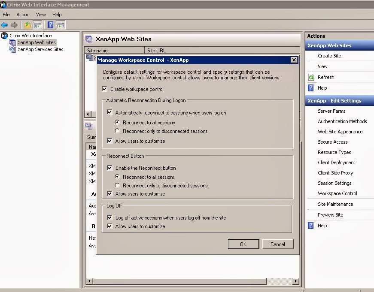Open Web Site Appearance settings
Viewport: 374px width, 292px height.
340,132
